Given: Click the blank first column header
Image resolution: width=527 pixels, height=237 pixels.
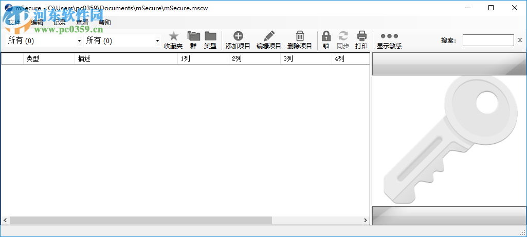Looking at the screenshot, I should click(x=12, y=59).
